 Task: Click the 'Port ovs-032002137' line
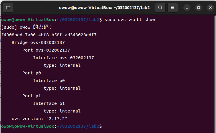pyautogui.click(x=46, y=50)
